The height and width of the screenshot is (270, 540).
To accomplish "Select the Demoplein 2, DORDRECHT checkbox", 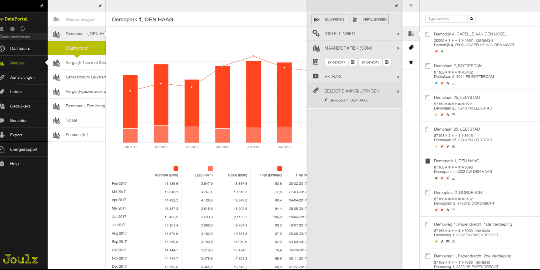I will coord(428,193).
